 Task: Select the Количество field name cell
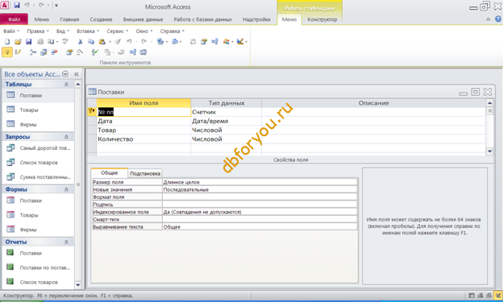click(143, 139)
